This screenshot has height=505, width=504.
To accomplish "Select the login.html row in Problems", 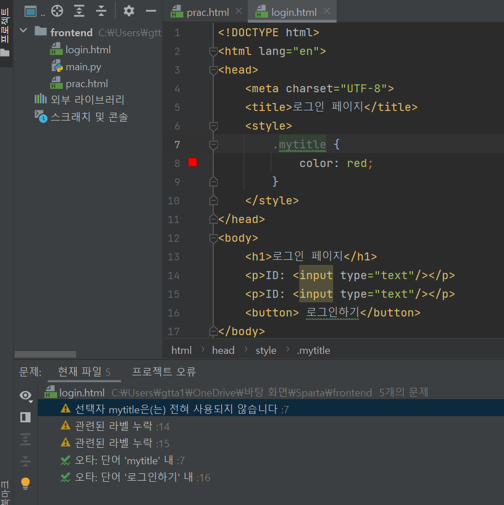I will click(x=271, y=392).
